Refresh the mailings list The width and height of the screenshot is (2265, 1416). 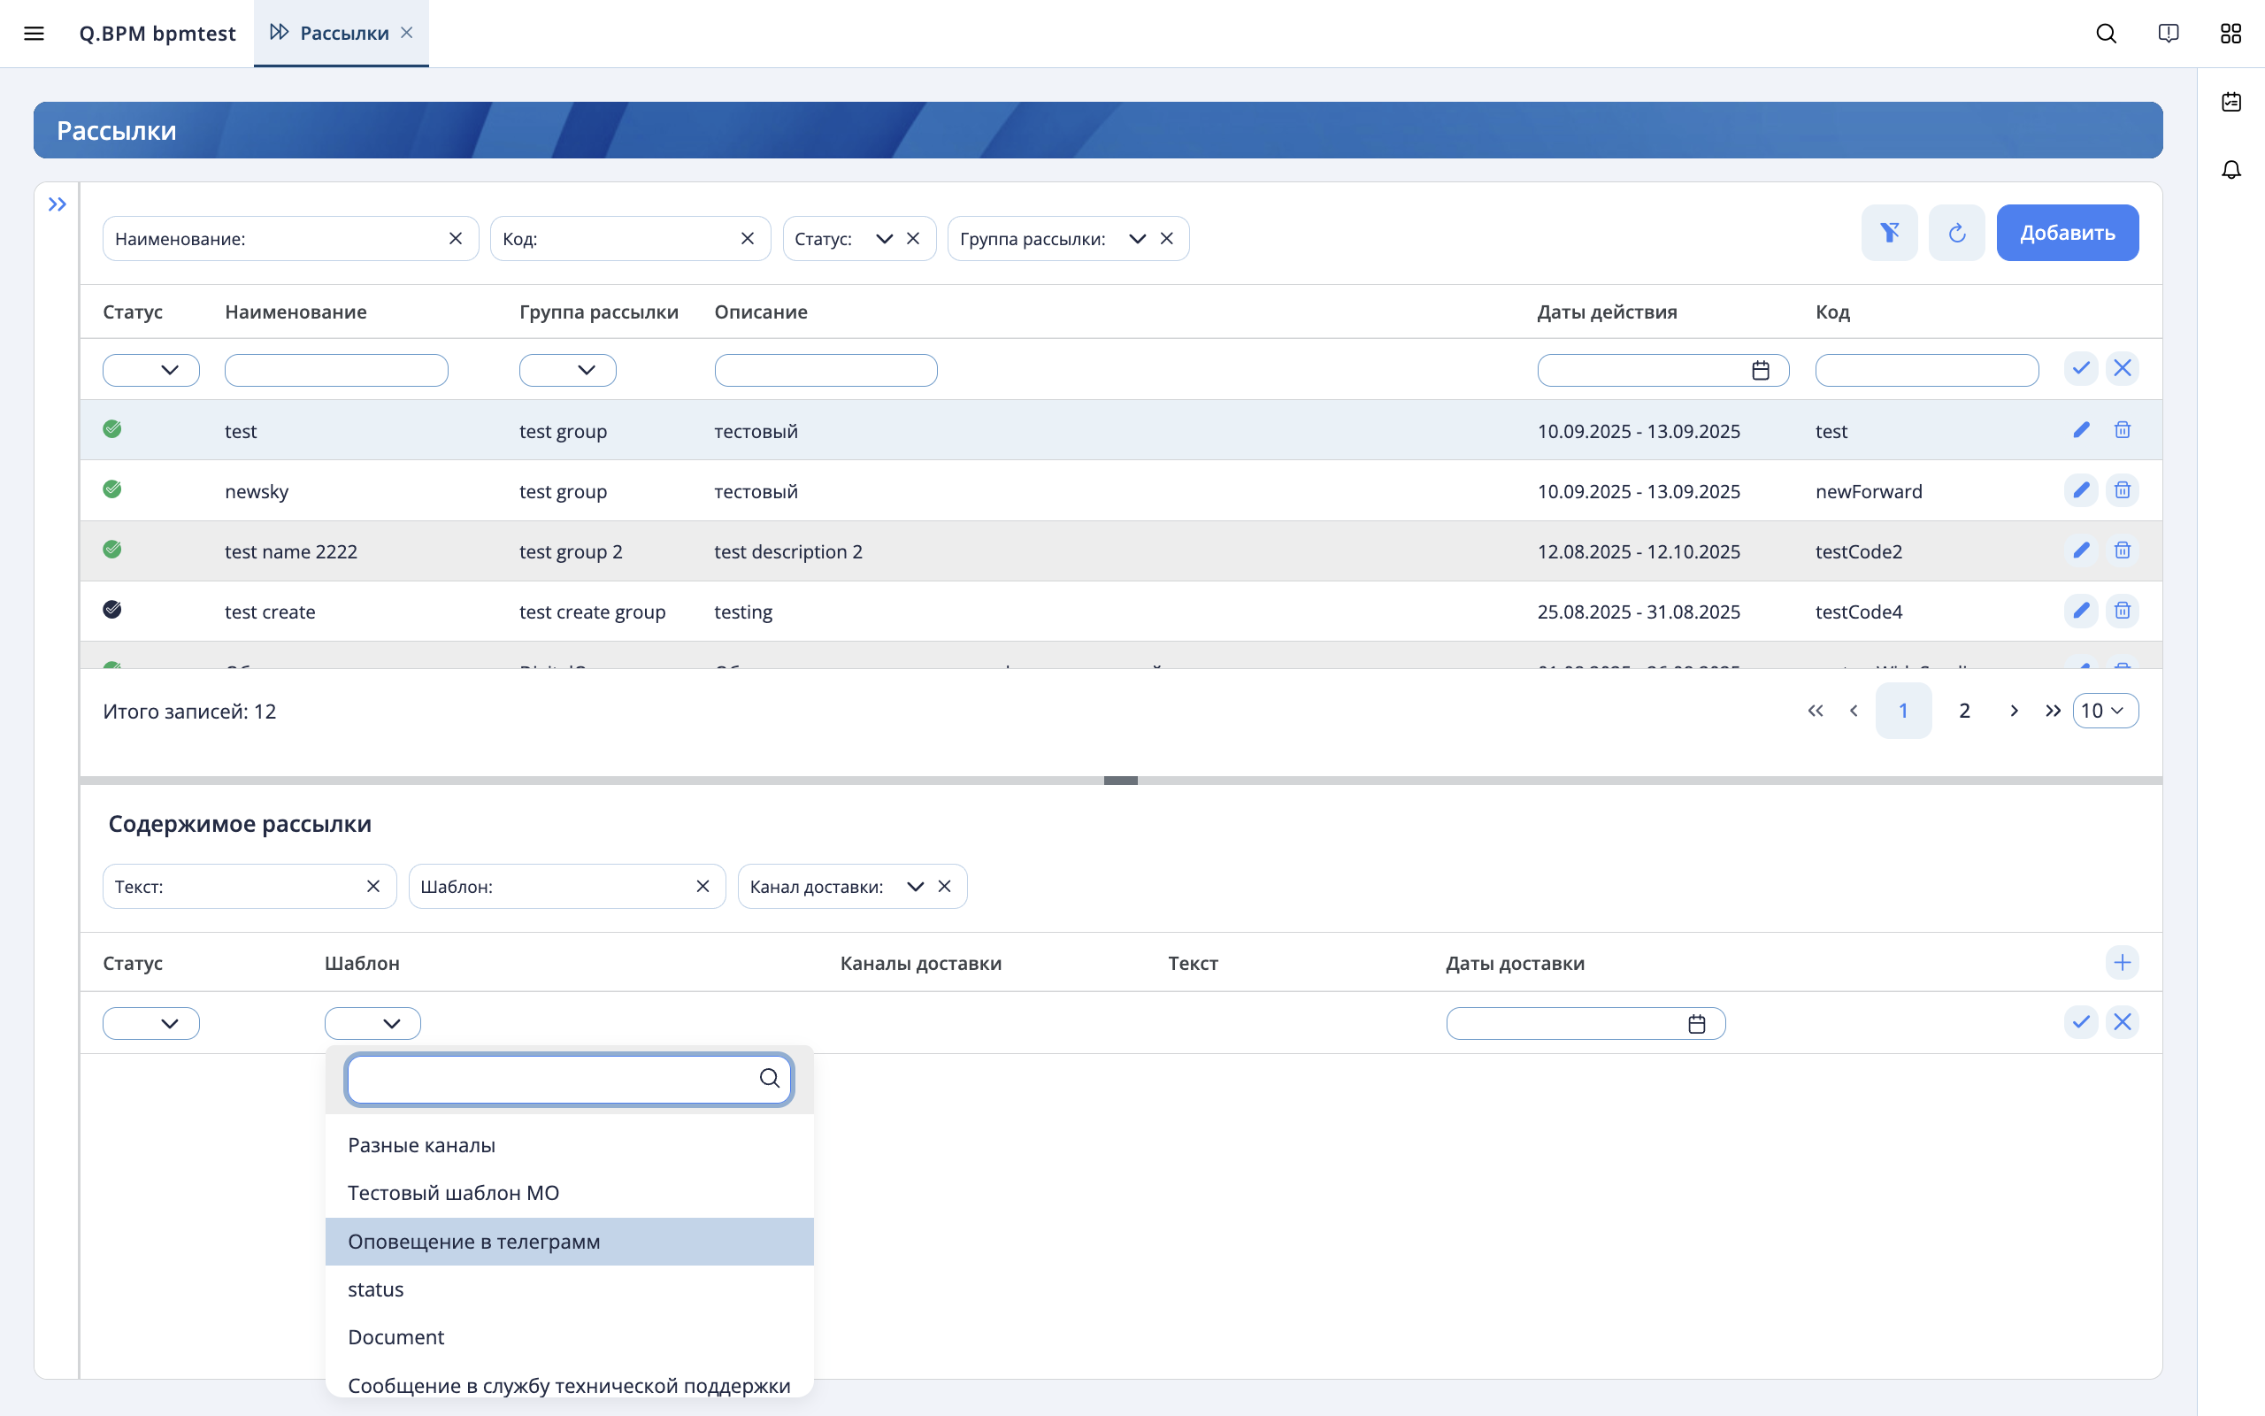pos(1956,232)
